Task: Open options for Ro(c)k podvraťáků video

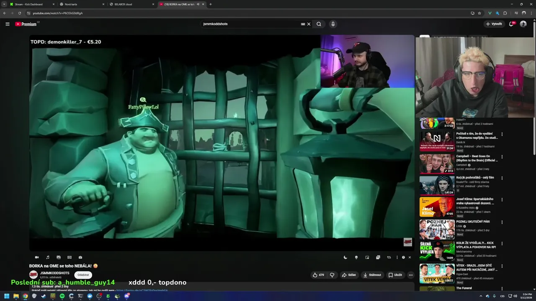Action: (502, 178)
